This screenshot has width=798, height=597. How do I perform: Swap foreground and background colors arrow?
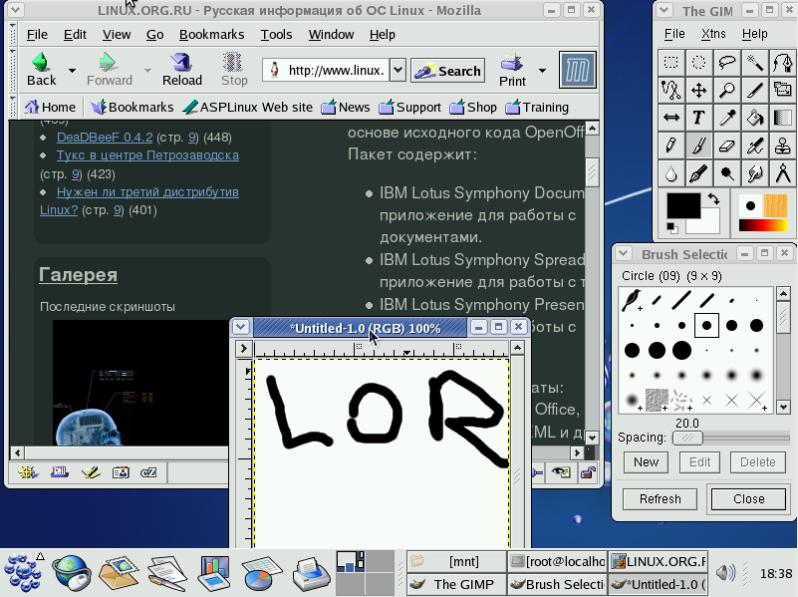point(714,199)
